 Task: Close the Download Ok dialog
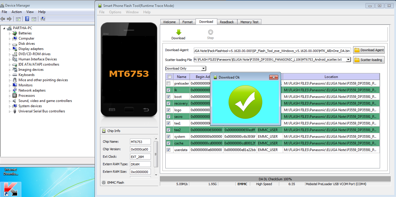[x=274, y=77]
